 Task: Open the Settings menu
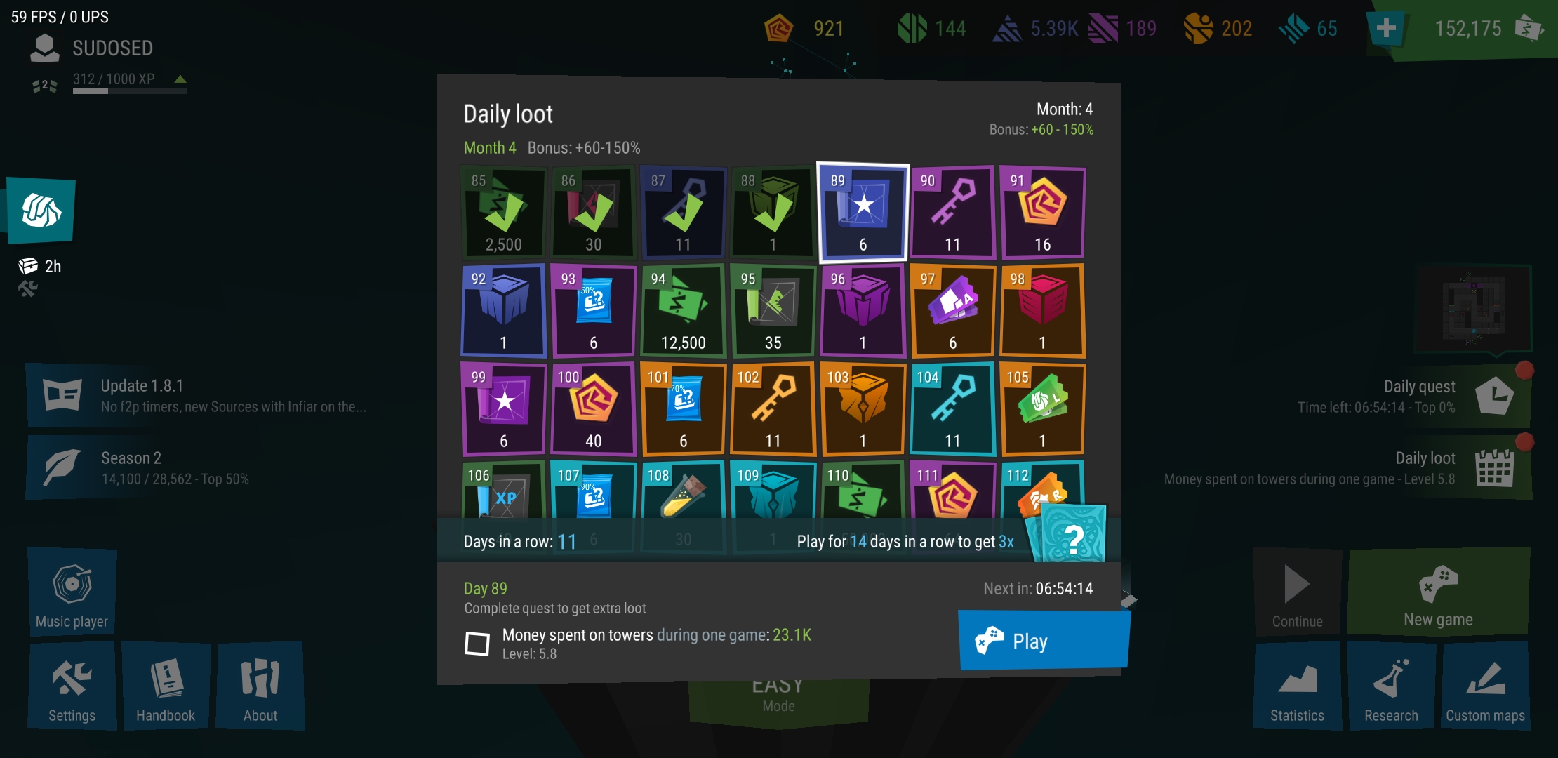click(x=72, y=686)
